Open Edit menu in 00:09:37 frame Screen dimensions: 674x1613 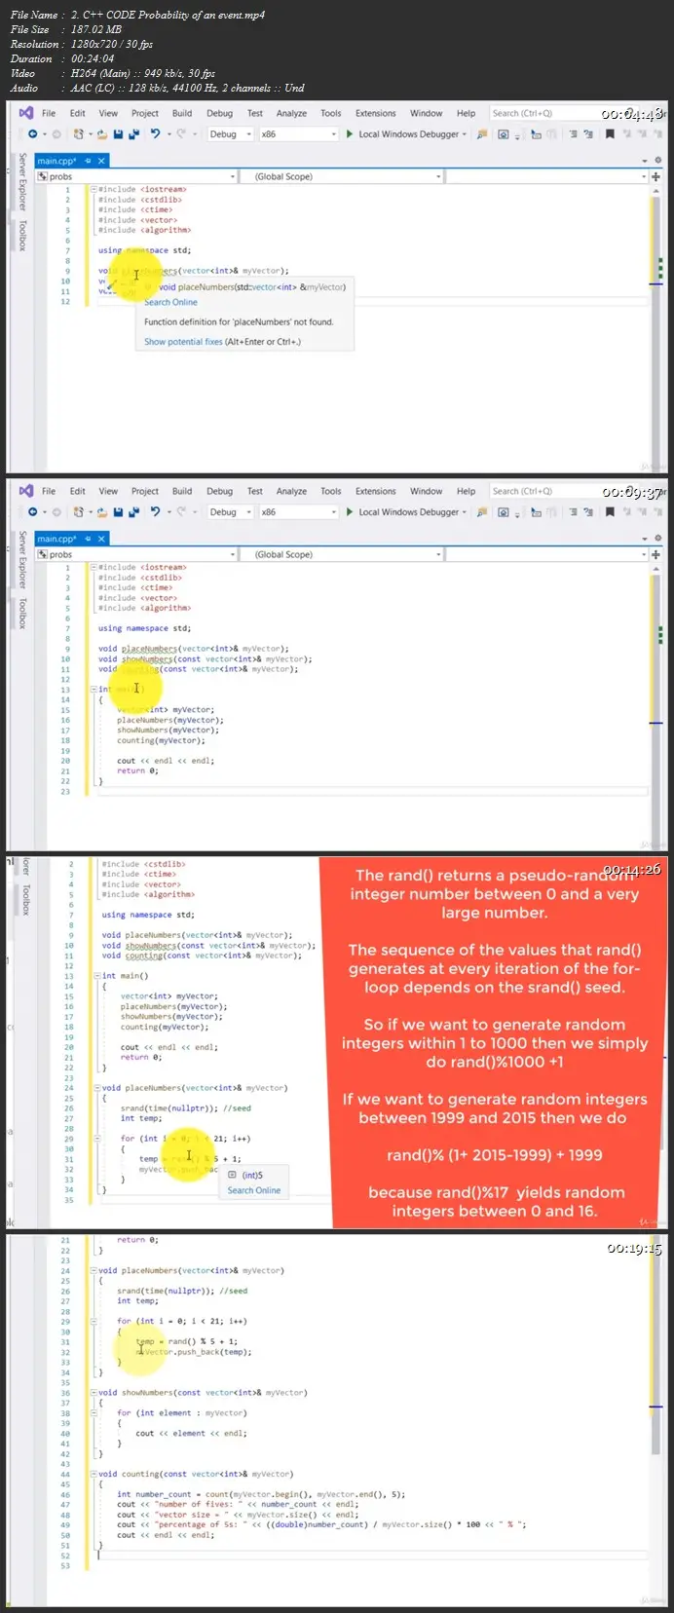click(x=78, y=491)
